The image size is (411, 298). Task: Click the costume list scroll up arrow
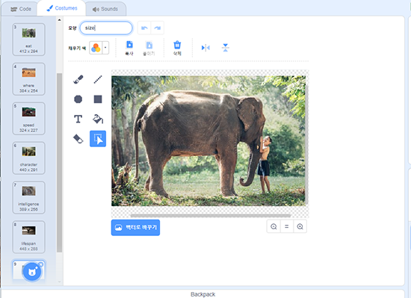60,20
